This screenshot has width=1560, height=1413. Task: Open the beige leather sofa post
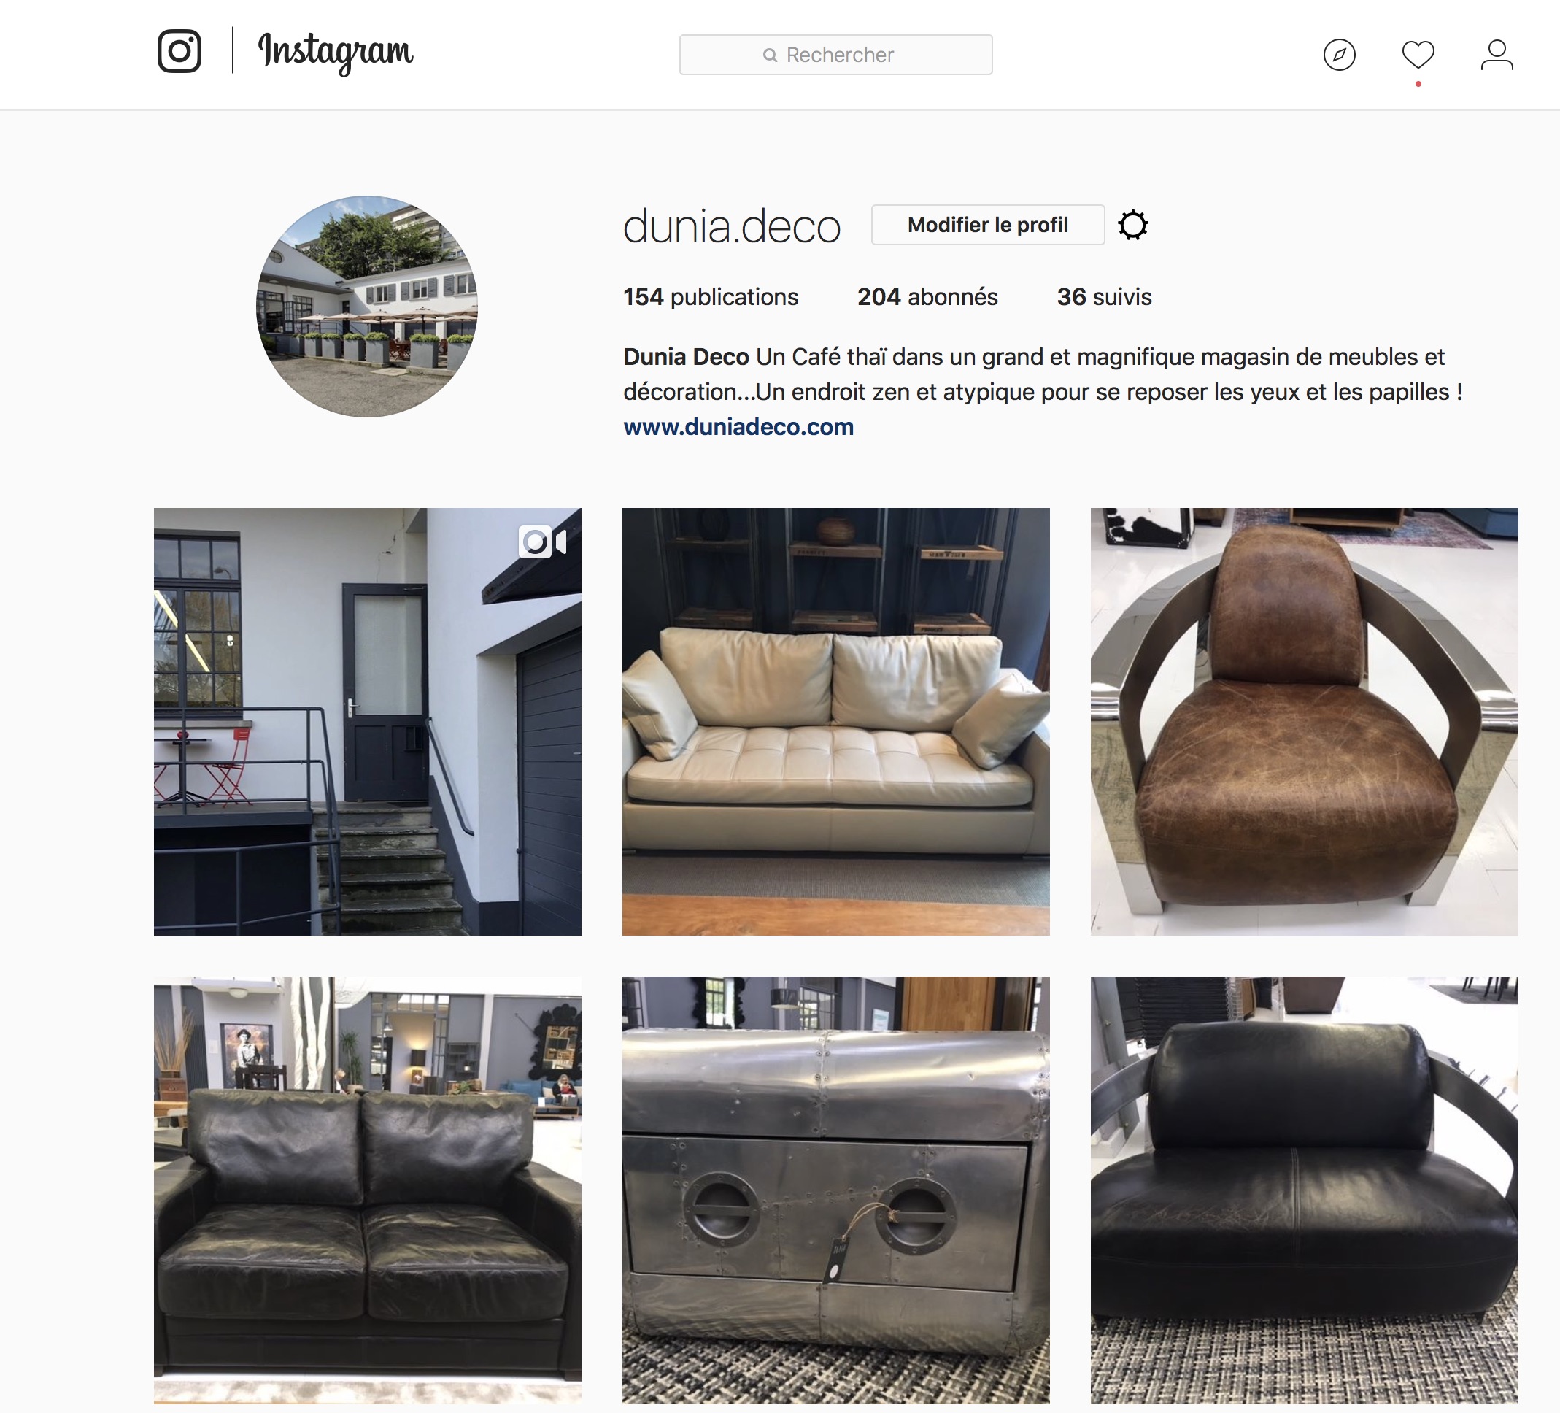[x=835, y=721]
